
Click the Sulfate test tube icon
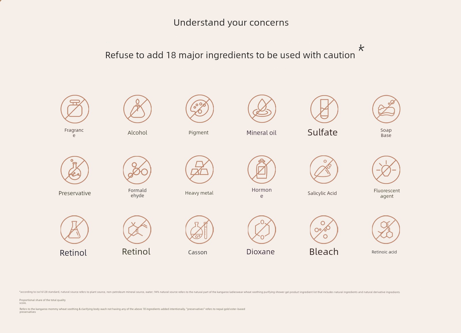(x=324, y=109)
